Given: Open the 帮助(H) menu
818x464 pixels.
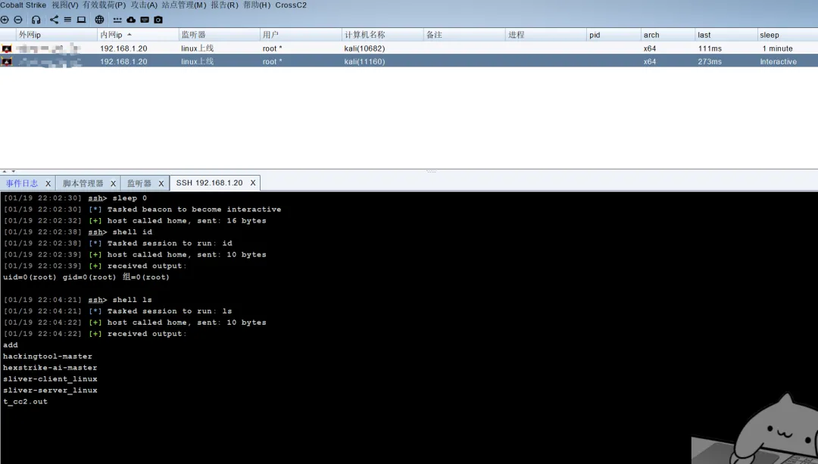Looking at the screenshot, I should (x=257, y=5).
